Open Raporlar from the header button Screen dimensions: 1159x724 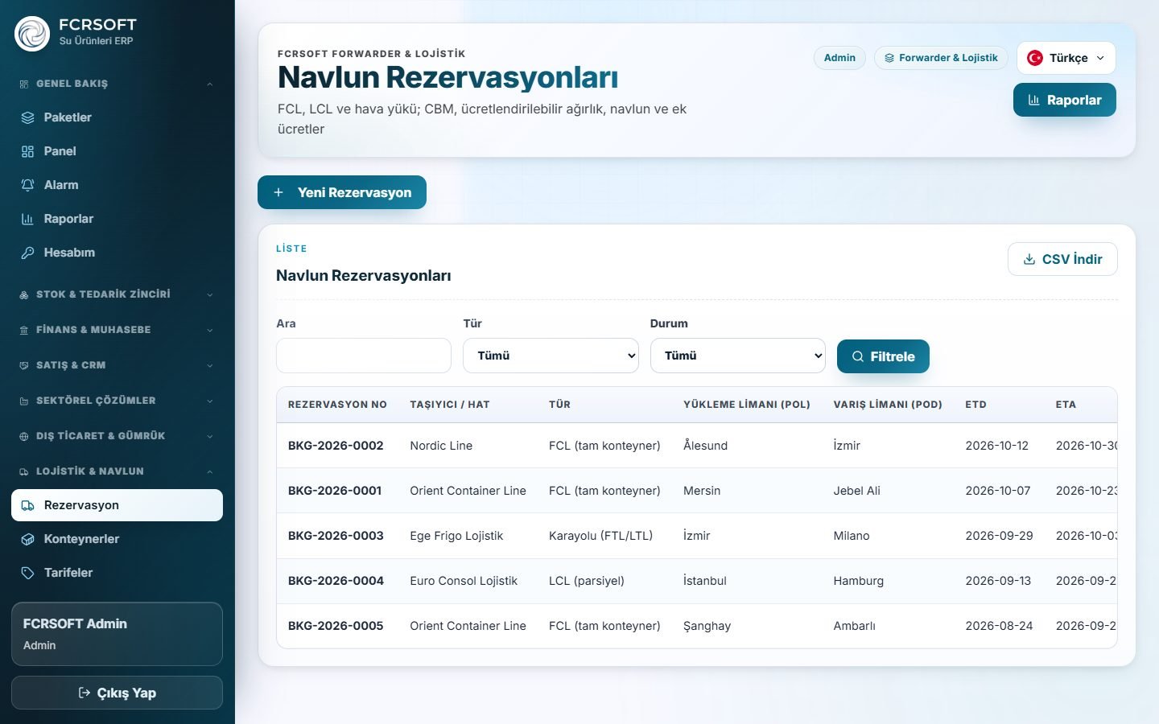point(1064,100)
